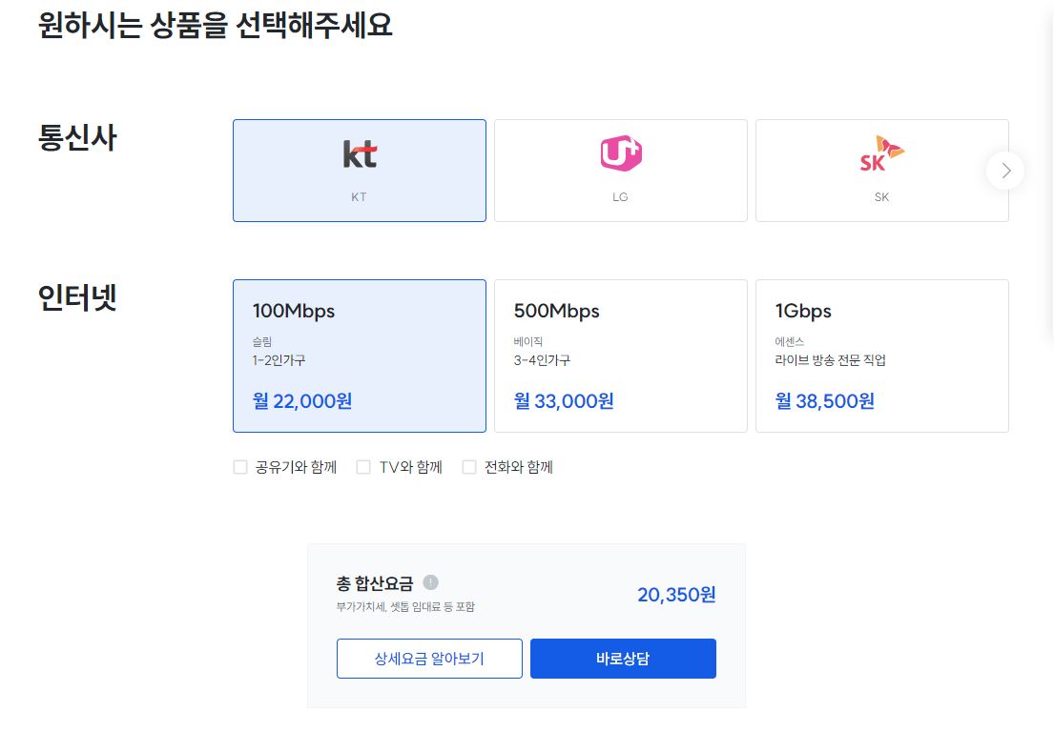Select the KT carrier logo

tap(359, 152)
